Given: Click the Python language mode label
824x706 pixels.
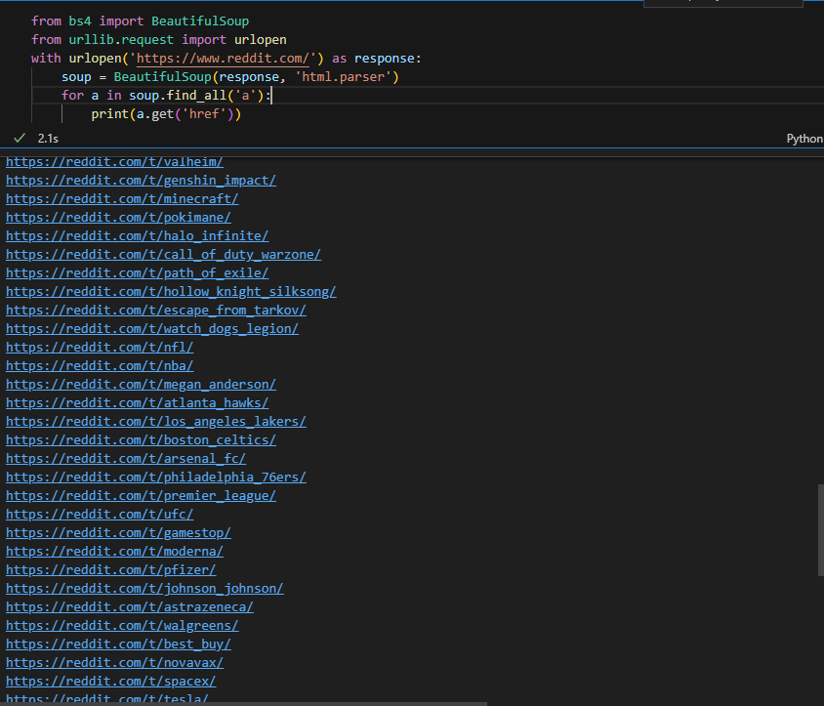Looking at the screenshot, I should point(804,139).
